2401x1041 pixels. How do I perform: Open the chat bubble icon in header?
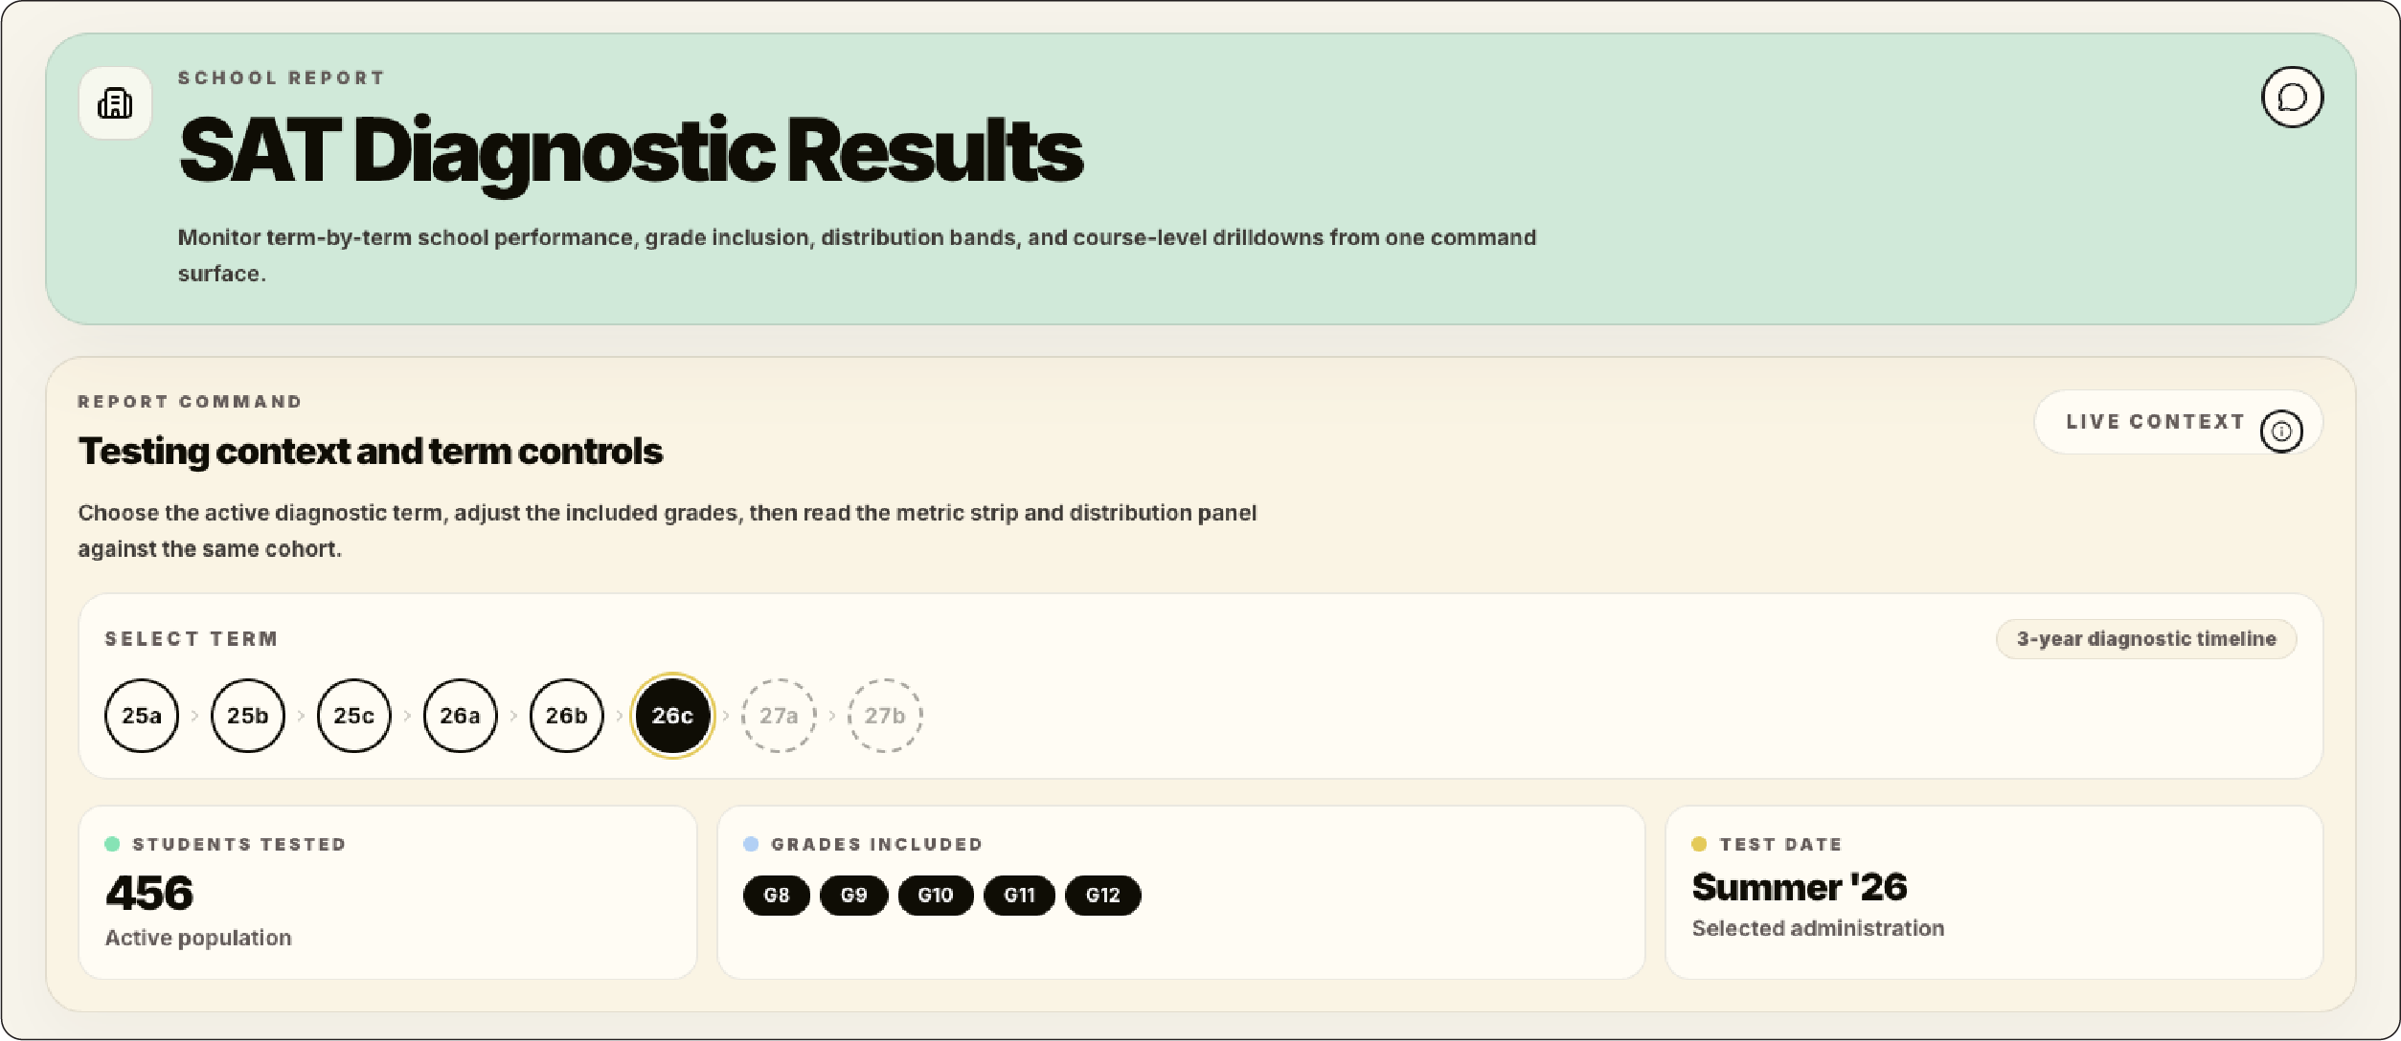(x=2292, y=97)
